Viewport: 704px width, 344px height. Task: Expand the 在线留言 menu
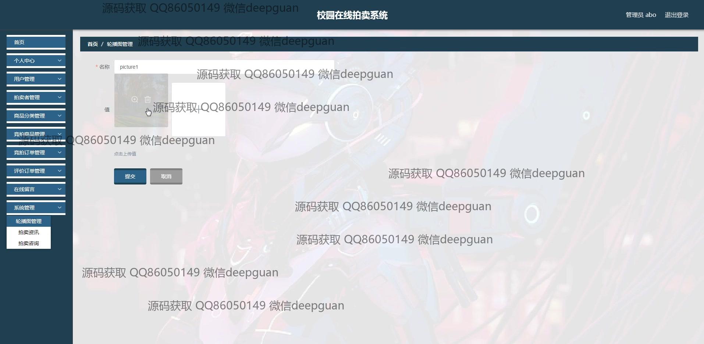point(36,189)
